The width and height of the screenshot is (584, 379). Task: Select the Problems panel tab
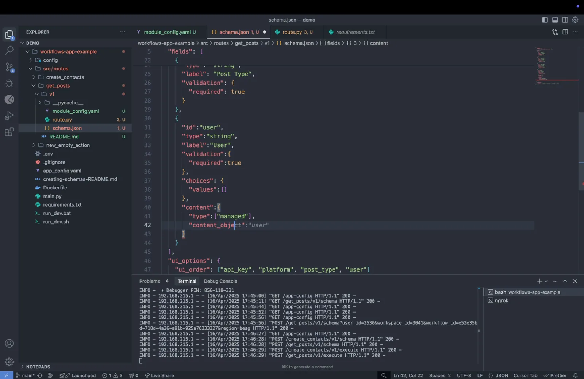coord(150,281)
